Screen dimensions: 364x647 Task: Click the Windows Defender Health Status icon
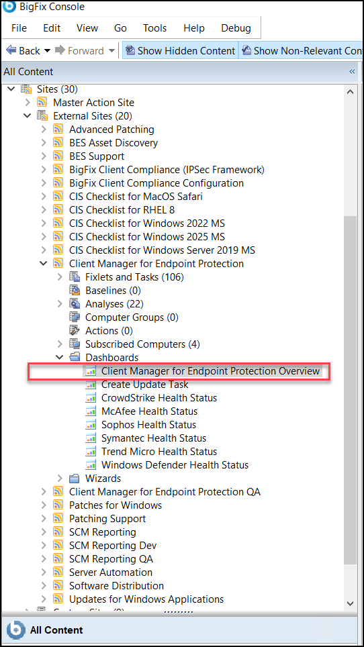(91, 464)
